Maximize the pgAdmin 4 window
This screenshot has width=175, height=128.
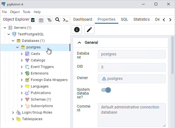(x=156, y=4)
